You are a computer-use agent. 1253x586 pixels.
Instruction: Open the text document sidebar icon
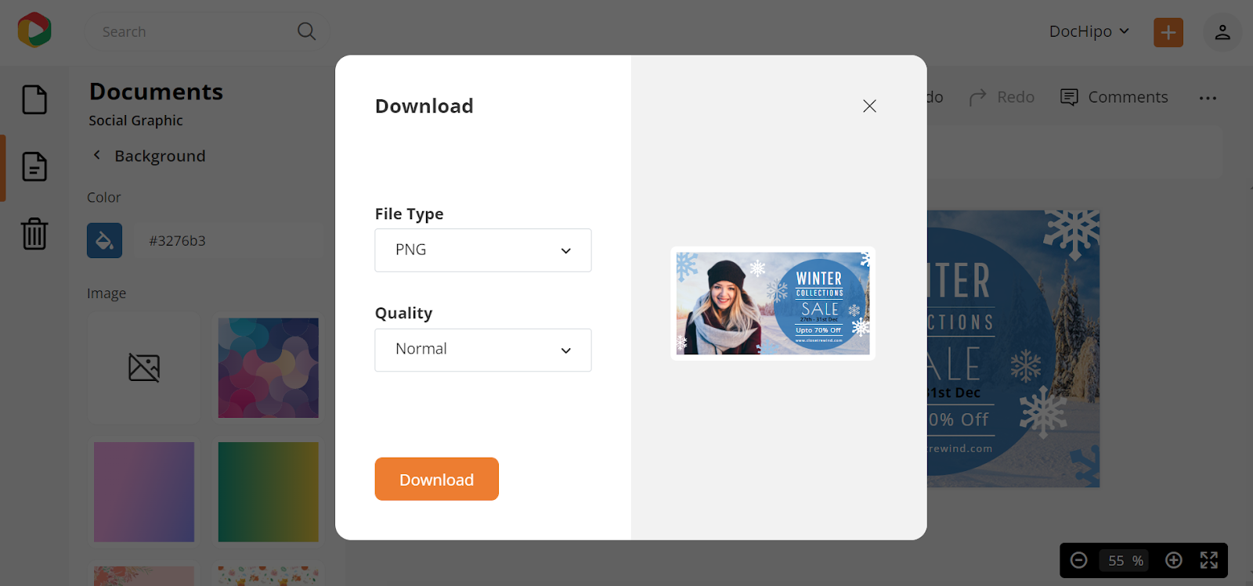click(34, 167)
